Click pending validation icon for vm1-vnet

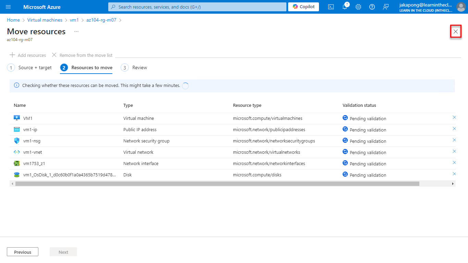pos(345,152)
